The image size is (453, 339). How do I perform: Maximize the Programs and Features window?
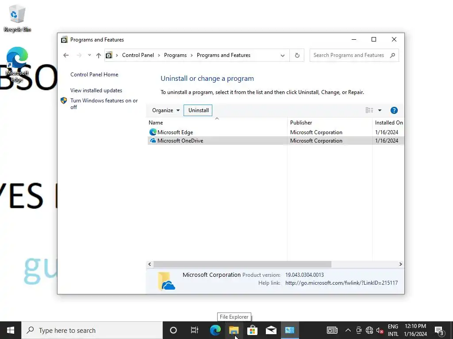pos(373,39)
